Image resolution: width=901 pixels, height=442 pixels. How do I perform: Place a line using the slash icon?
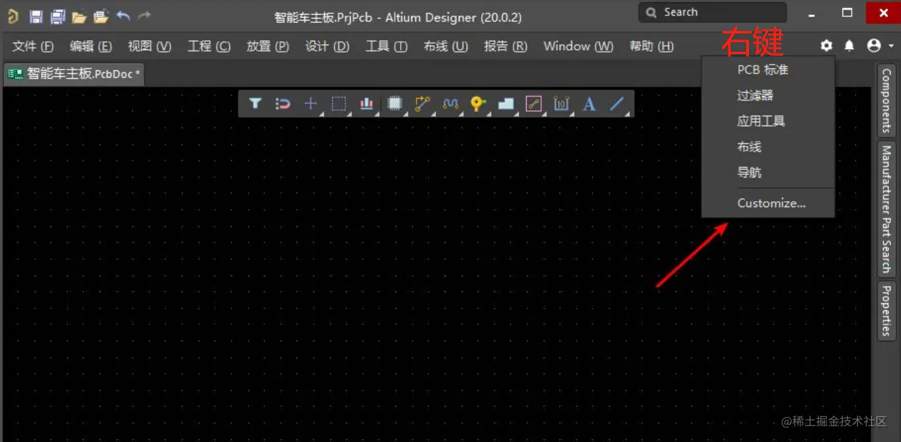[x=617, y=103]
